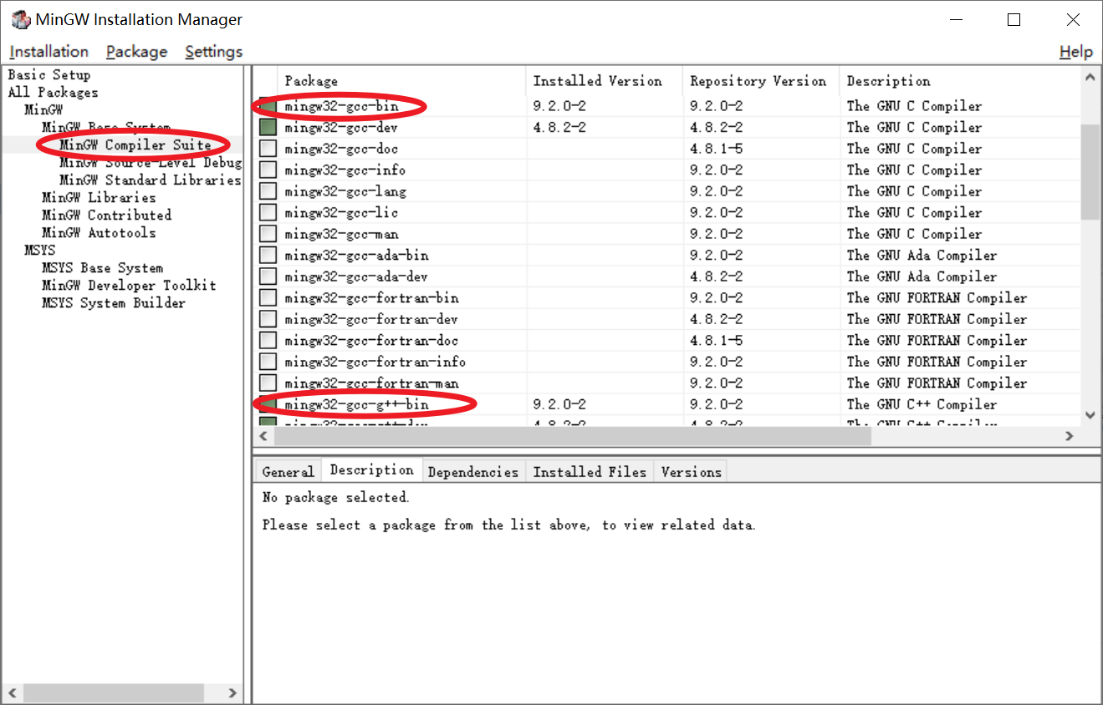Open the Installed Files tab
The height and width of the screenshot is (705, 1103).
coord(590,472)
